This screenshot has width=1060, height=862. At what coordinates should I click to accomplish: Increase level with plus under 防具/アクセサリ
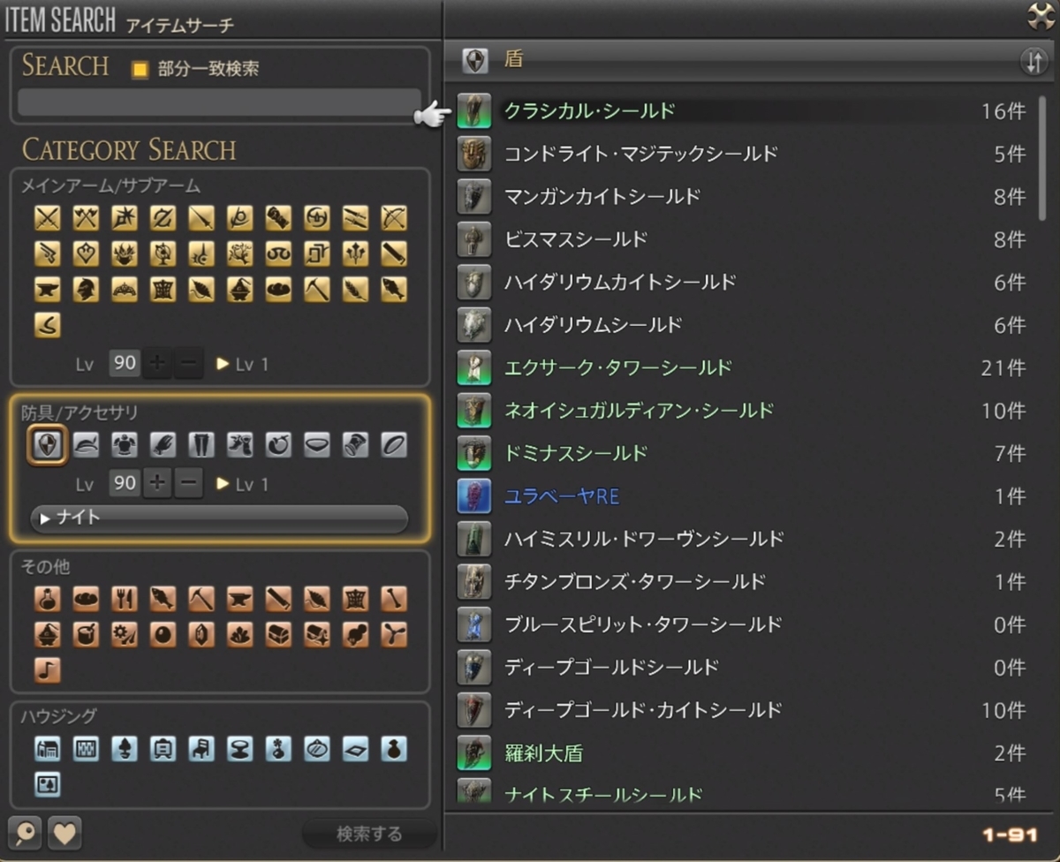coord(157,483)
